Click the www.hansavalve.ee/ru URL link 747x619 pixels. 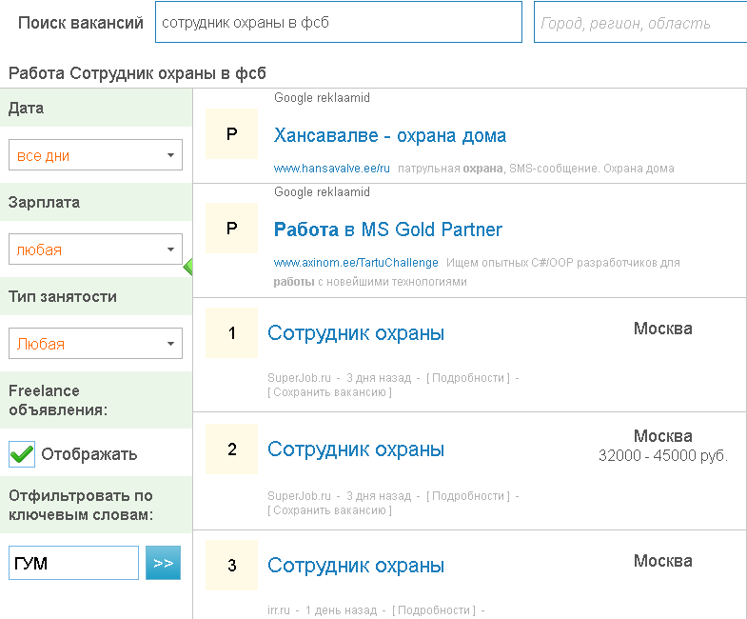coord(332,169)
